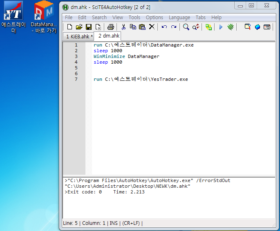Run the script with the play icon
280x231 pixels.
click(221, 27)
